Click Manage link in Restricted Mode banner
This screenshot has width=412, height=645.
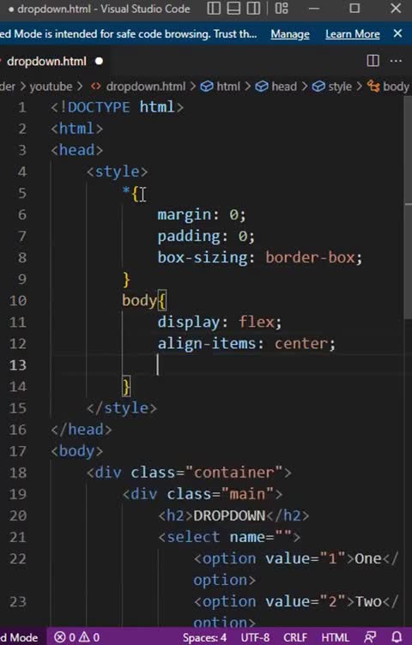pos(290,34)
